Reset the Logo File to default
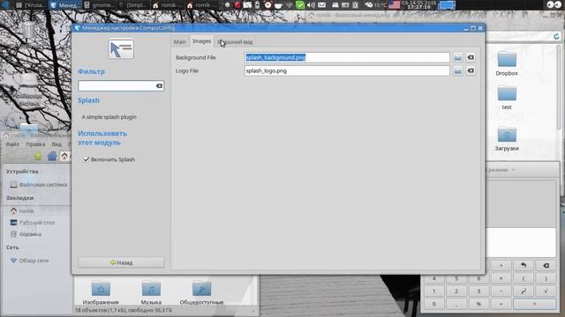Screen dimensions: 565x317 point(471,70)
